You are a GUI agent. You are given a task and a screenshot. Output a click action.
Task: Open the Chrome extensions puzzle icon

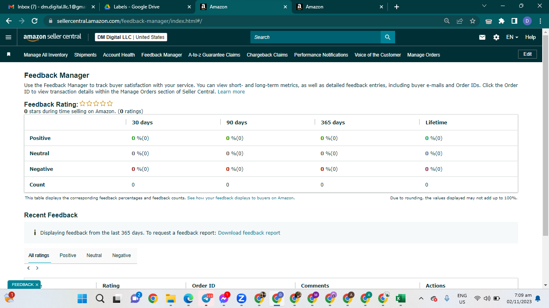click(x=502, y=21)
